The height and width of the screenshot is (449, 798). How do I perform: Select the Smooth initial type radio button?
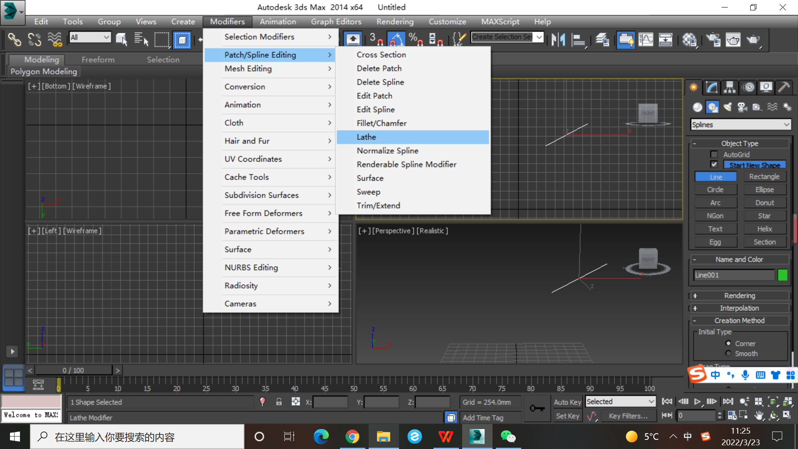pyautogui.click(x=728, y=353)
